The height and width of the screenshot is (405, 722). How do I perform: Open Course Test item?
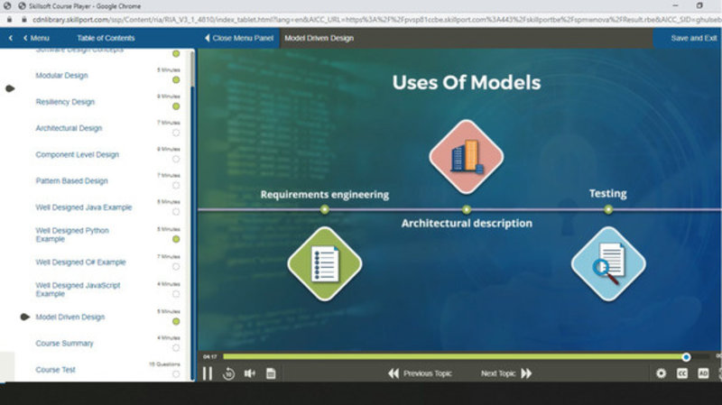tap(55, 370)
